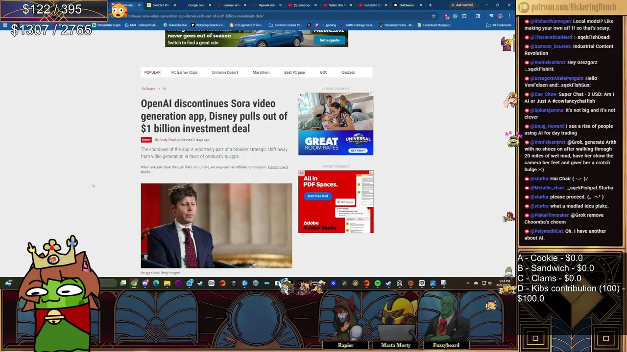Open the volume control in the tray

tap(490, 283)
